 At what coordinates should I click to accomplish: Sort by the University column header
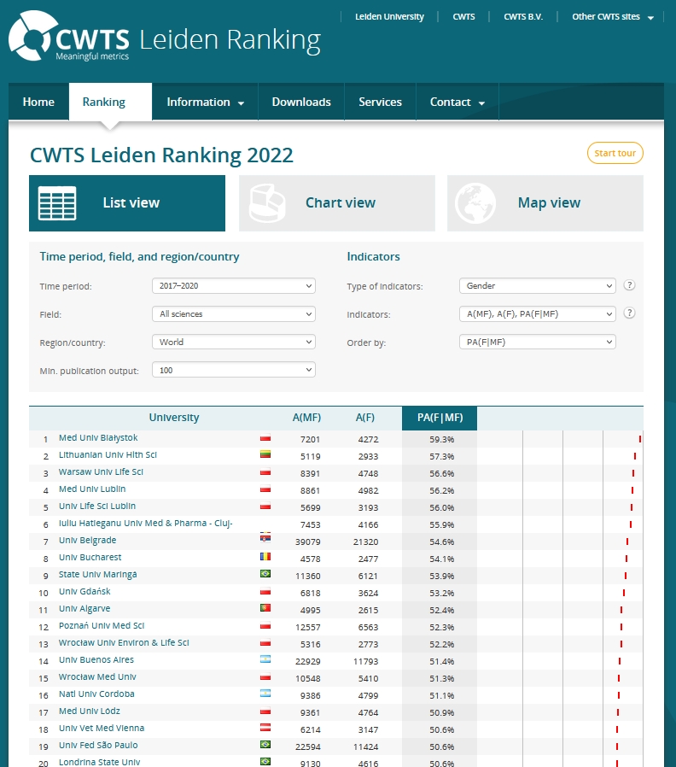(x=174, y=418)
